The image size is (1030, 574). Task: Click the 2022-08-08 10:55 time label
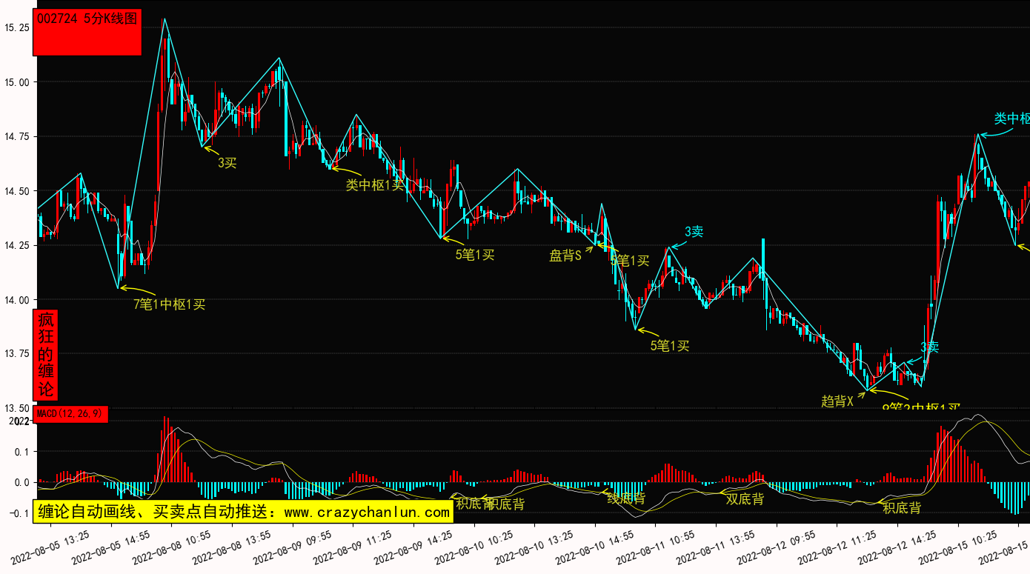[x=173, y=547]
